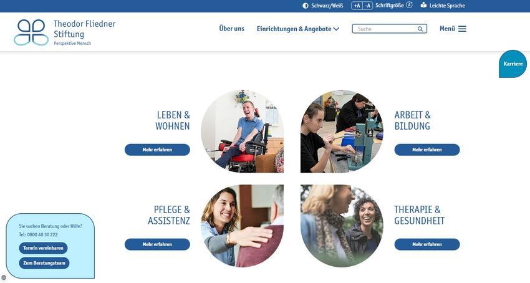
Task: Click Mehr erfahren under Pflege & Assistenz
Action: [157, 244]
